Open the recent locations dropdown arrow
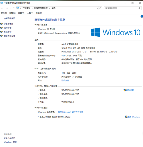 [x=11, y=8]
